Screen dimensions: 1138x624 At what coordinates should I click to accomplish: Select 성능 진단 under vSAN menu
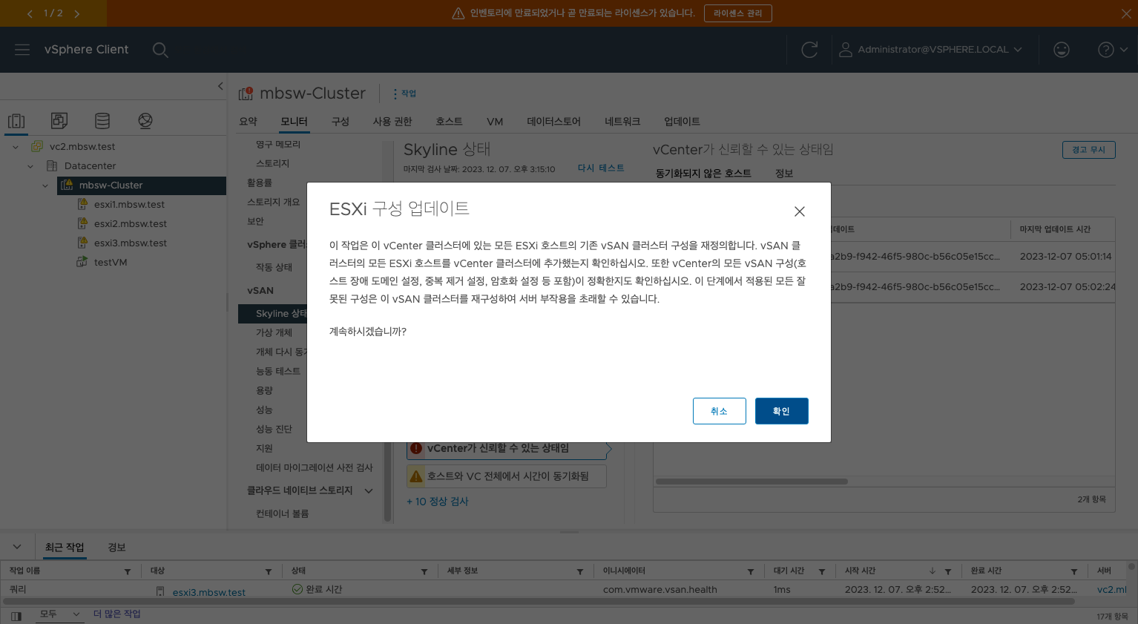point(274,429)
